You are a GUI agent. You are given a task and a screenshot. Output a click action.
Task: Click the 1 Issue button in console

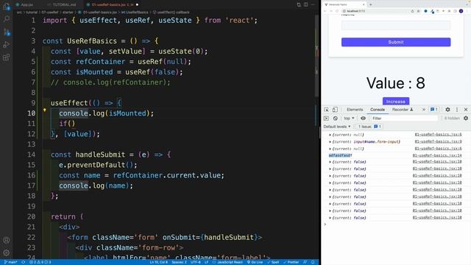click(x=369, y=127)
